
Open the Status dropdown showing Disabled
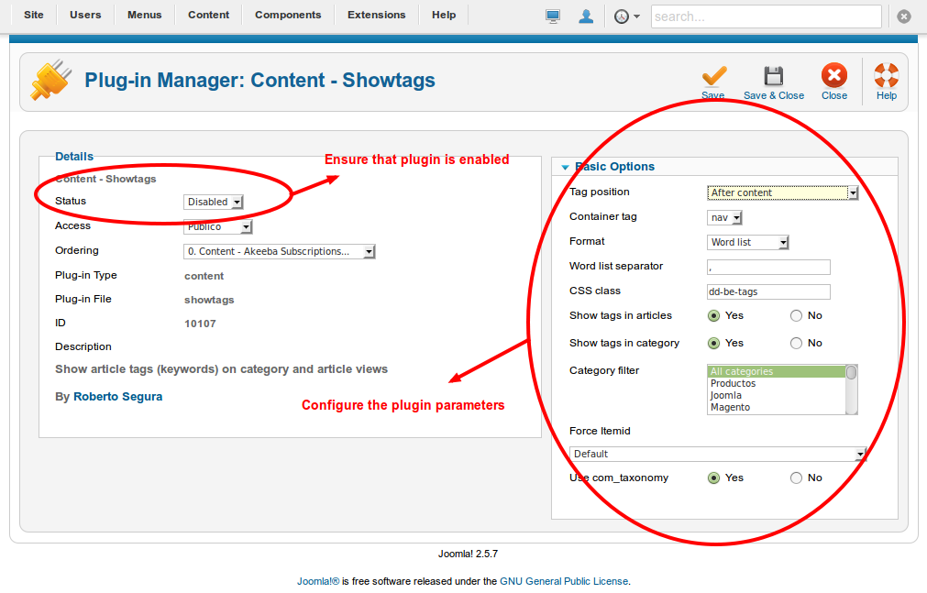213,201
